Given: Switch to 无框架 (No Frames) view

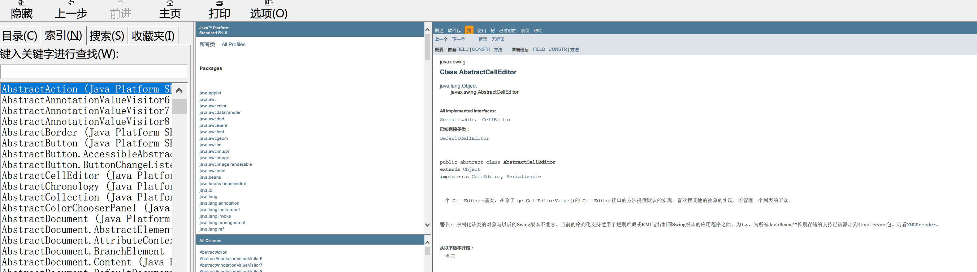Looking at the screenshot, I should [498, 39].
